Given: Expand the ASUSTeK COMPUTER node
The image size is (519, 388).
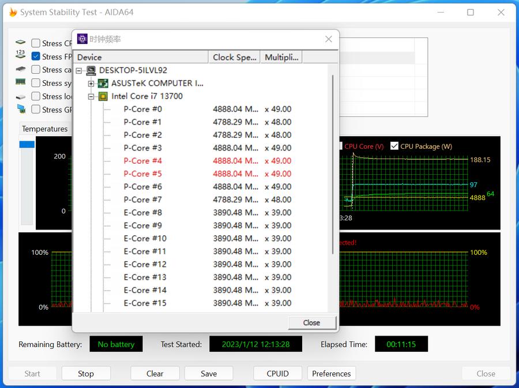Looking at the screenshot, I should click(91, 83).
